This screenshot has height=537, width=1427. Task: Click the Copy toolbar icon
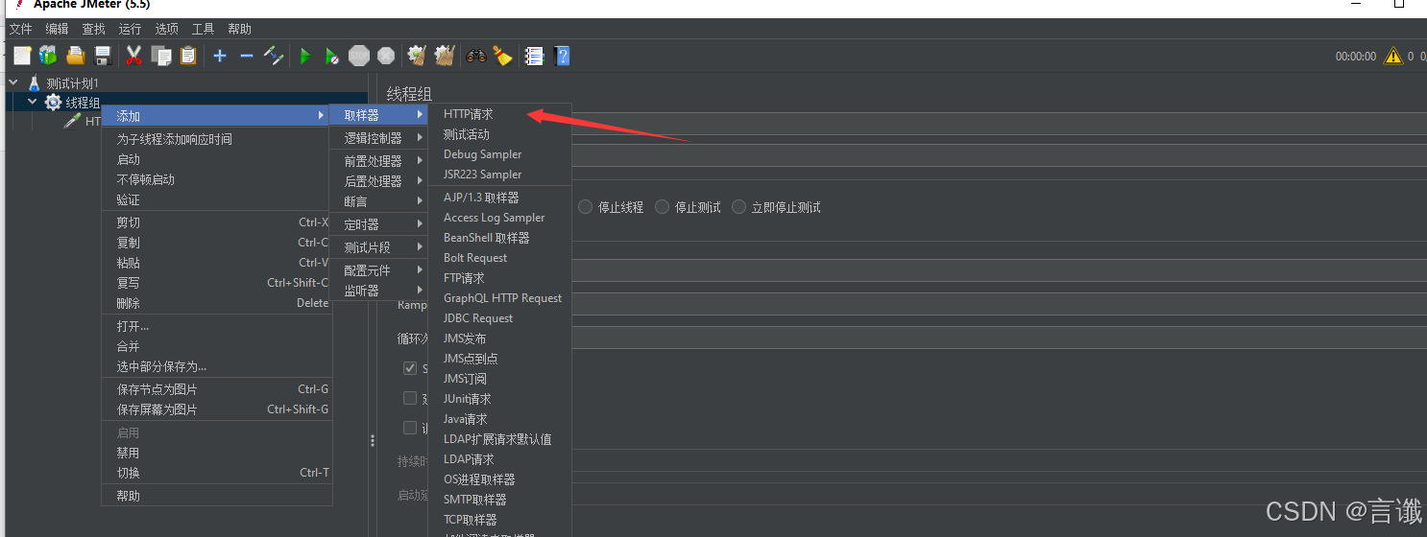point(161,56)
